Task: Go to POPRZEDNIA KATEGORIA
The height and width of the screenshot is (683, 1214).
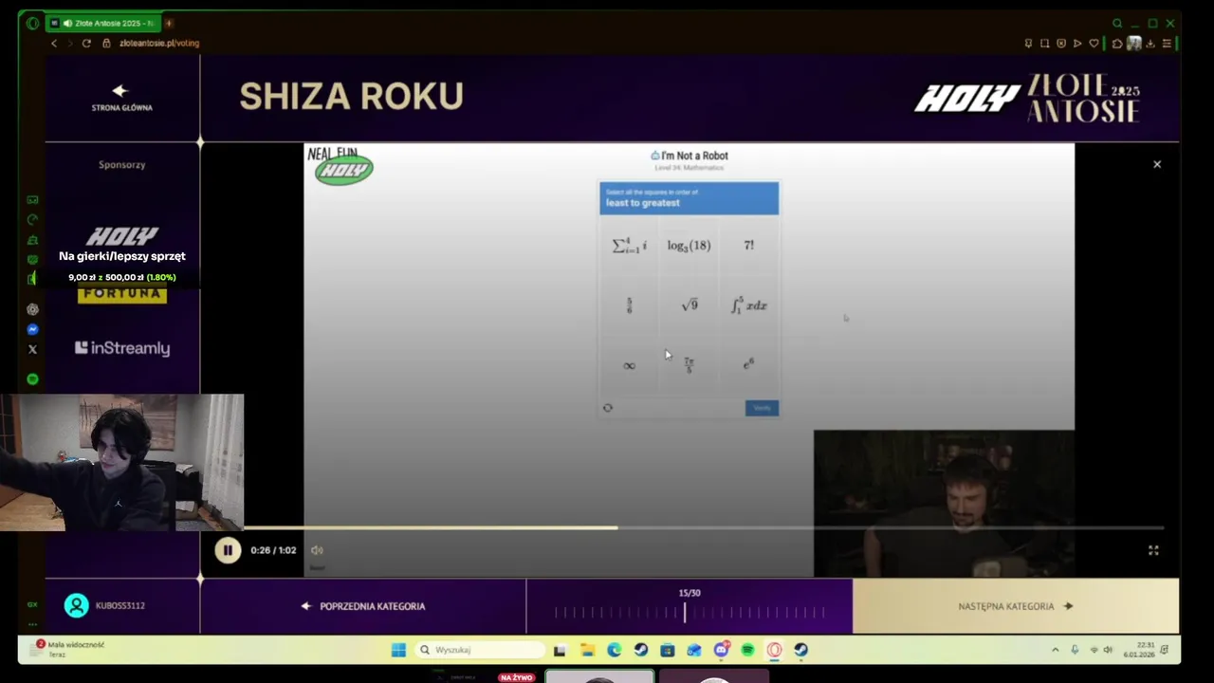Action: coord(363,606)
